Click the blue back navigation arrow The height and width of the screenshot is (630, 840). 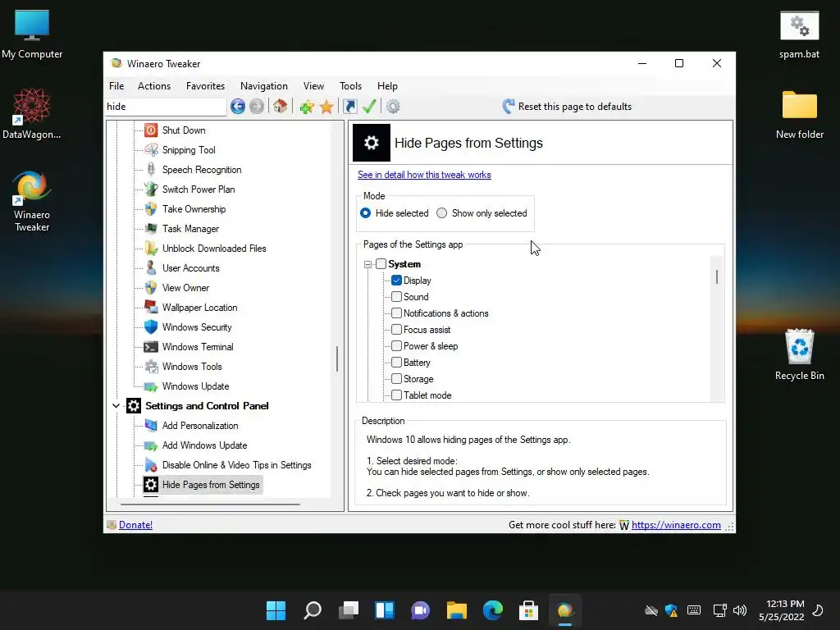[238, 107]
